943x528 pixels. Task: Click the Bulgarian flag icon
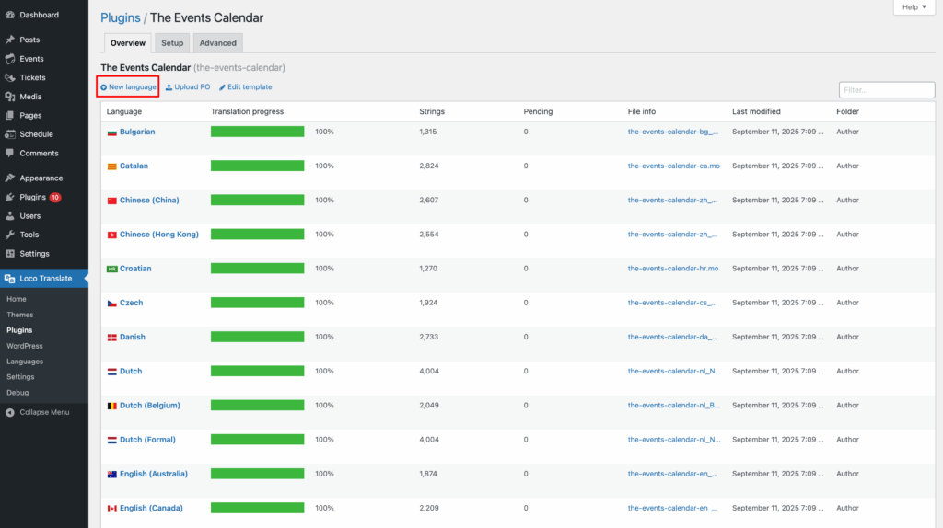pos(112,132)
